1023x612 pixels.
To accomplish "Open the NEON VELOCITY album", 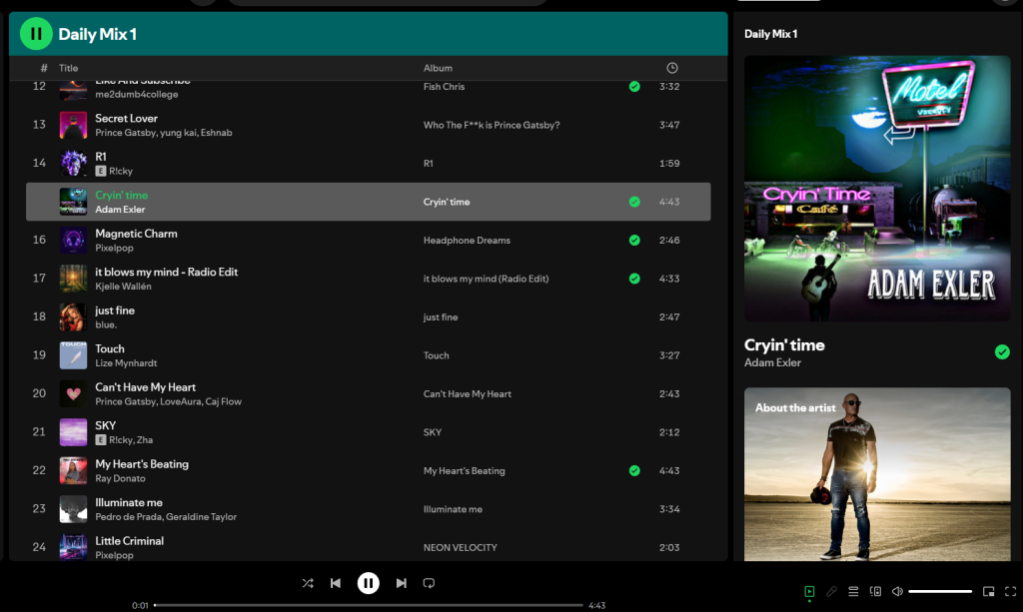I will coord(460,547).
